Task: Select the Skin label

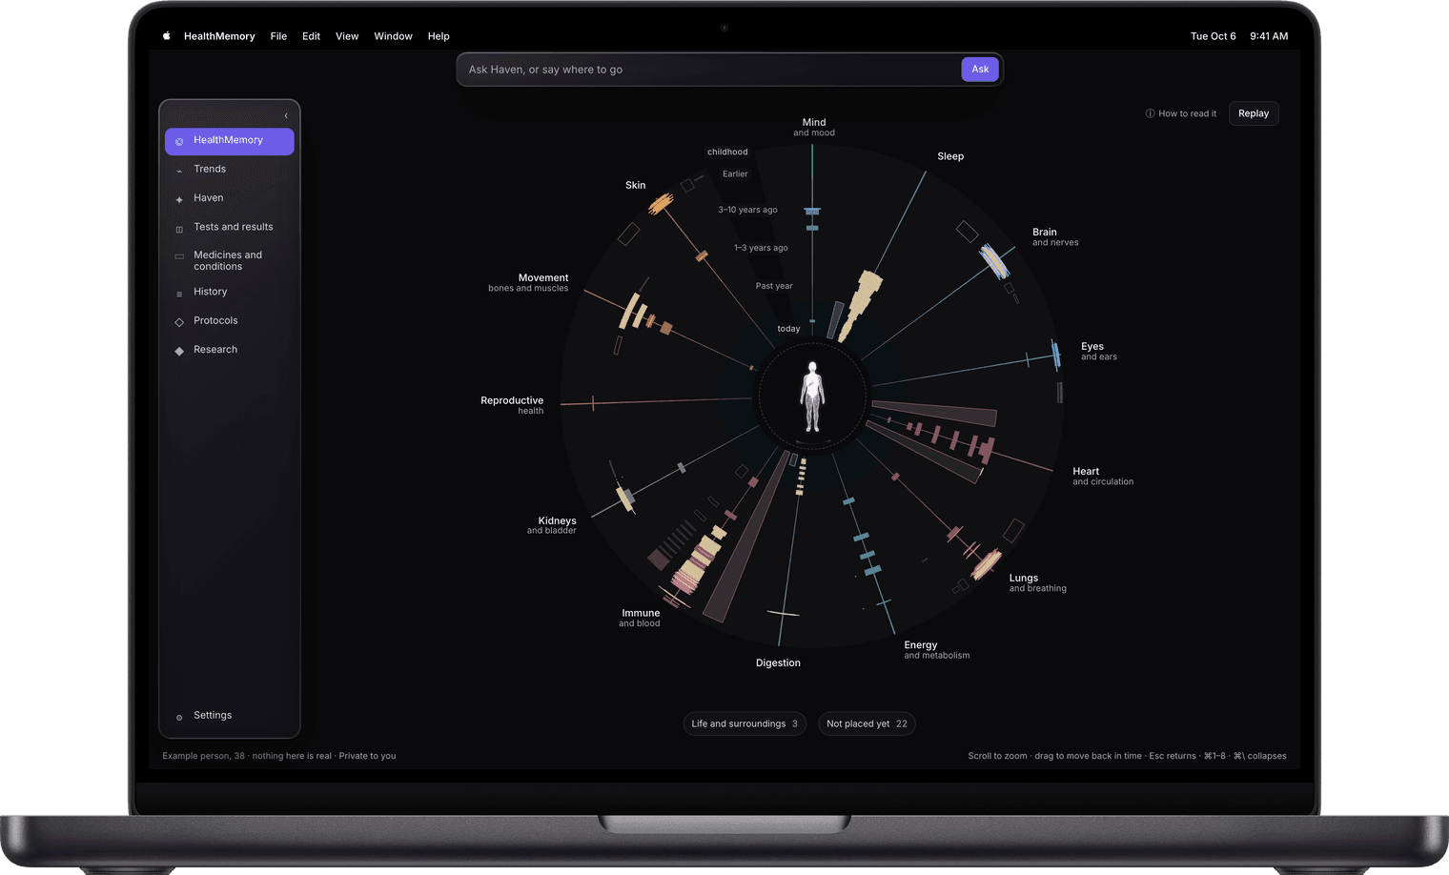Action: [x=636, y=185]
